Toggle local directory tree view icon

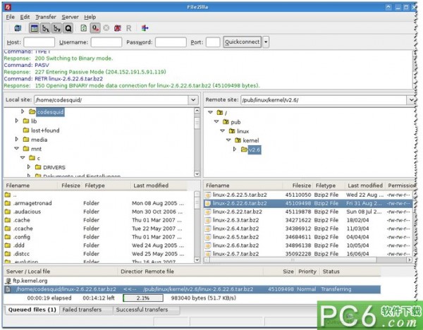tap(46, 28)
